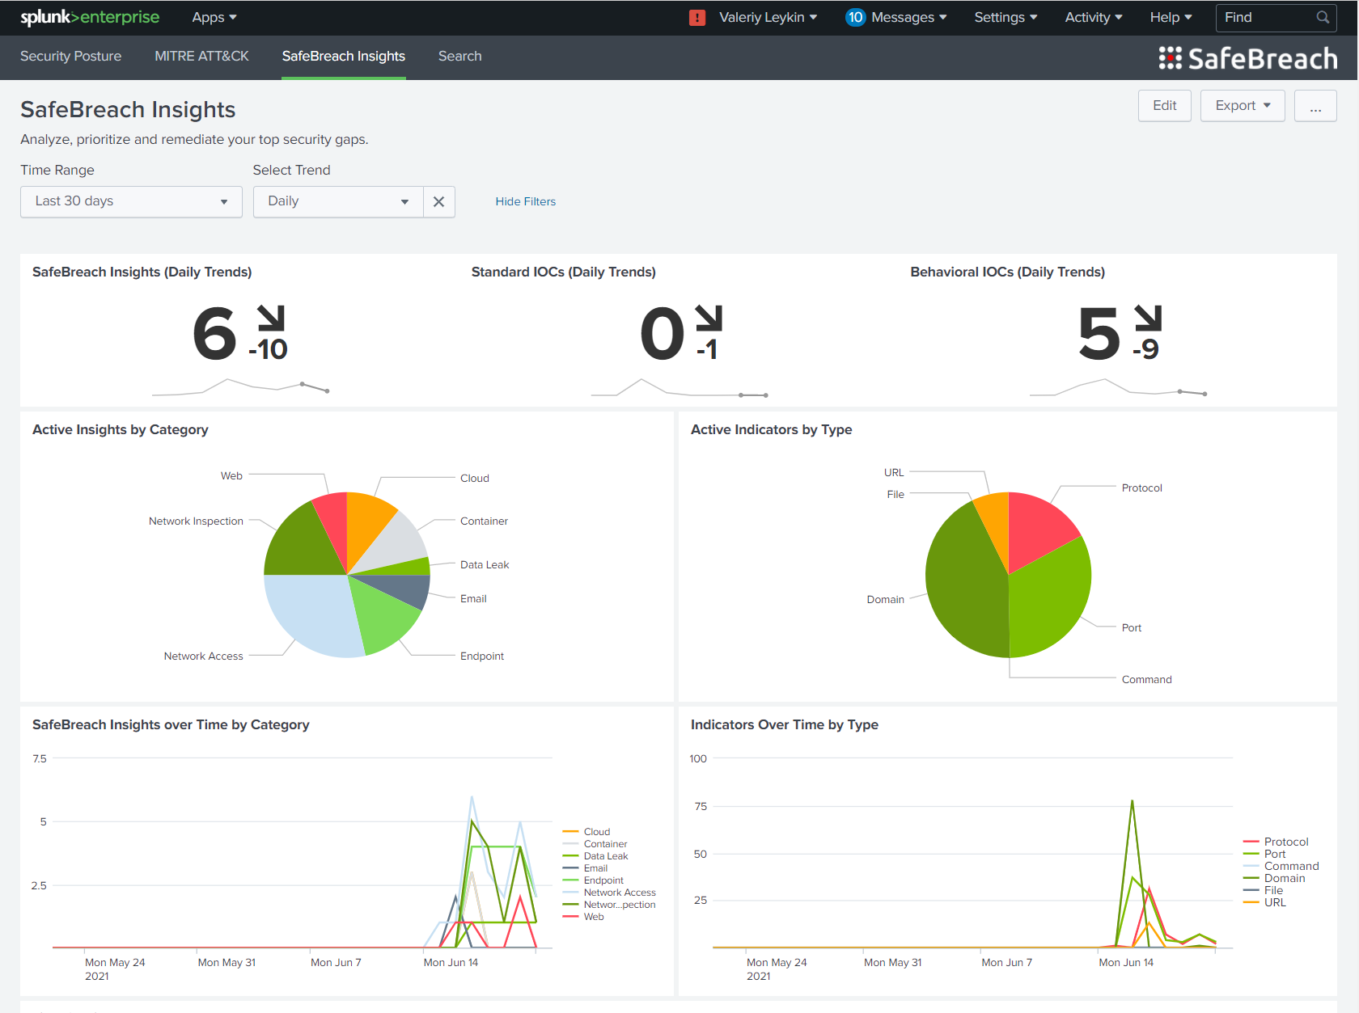Image resolution: width=1359 pixels, height=1013 pixels.
Task: Click the search magnifier icon in Find
Action: pyautogui.click(x=1323, y=18)
